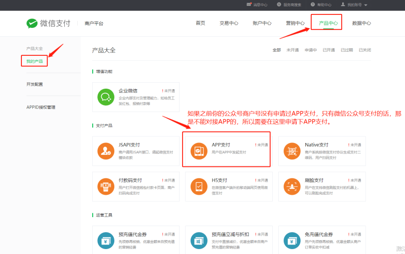Open the message center envelope icon
This screenshot has width=405, height=254.
click(249, 4)
